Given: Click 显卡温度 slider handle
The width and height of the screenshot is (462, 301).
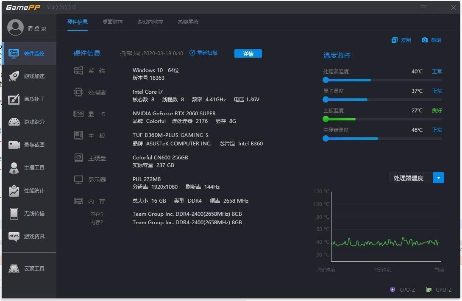Looking at the screenshot, I should [x=326, y=99].
